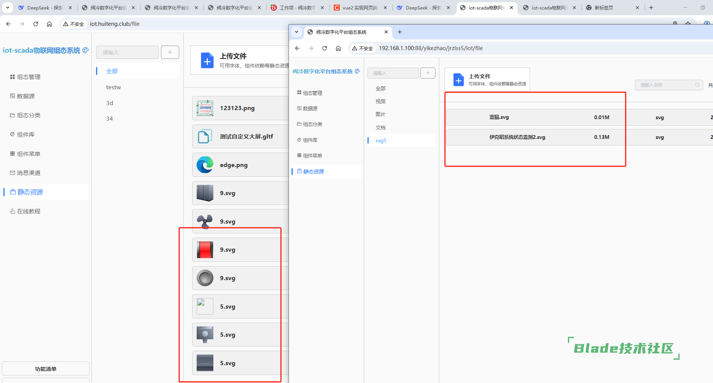Click the dark panel 5.svg thumbnail
This screenshot has height=383, width=713.
coord(205,363)
